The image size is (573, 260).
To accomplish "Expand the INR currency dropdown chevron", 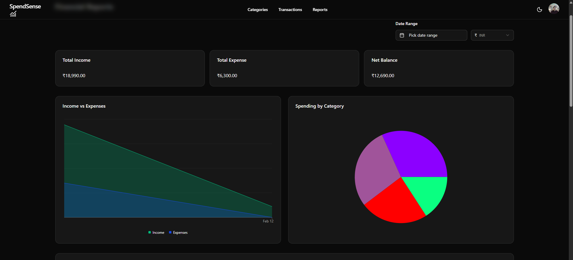I will pos(507,35).
